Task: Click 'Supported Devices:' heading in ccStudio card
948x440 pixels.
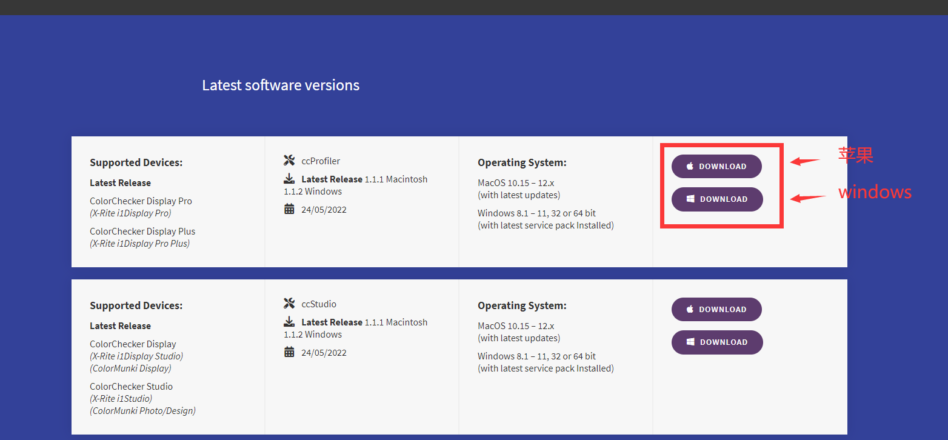Action: tap(136, 305)
